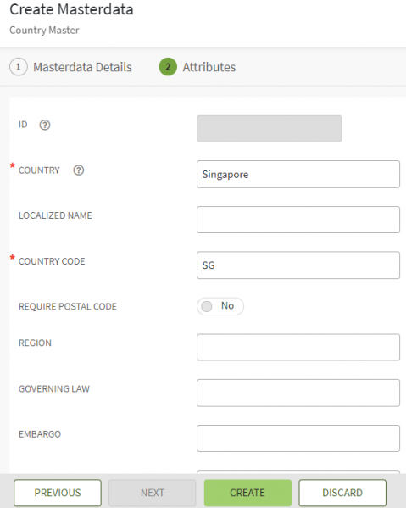Focus the Country Code field with SG
Image resolution: width=406 pixels, height=508 pixels.
coord(298,265)
